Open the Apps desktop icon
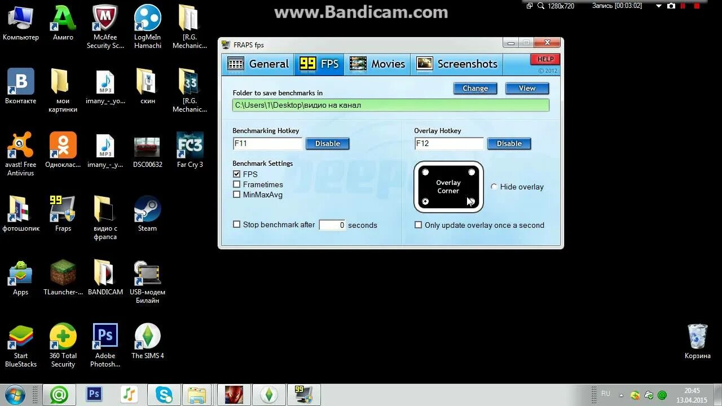This screenshot has width=722, height=406. pos(21,277)
